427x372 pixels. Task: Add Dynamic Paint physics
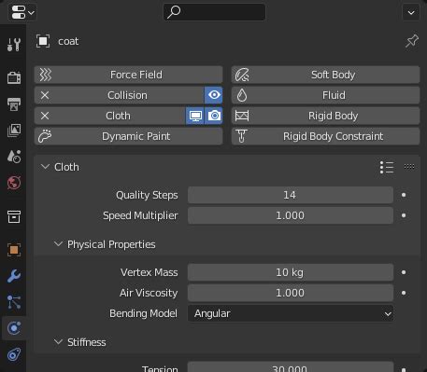pyautogui.click(x=128, y=136)
